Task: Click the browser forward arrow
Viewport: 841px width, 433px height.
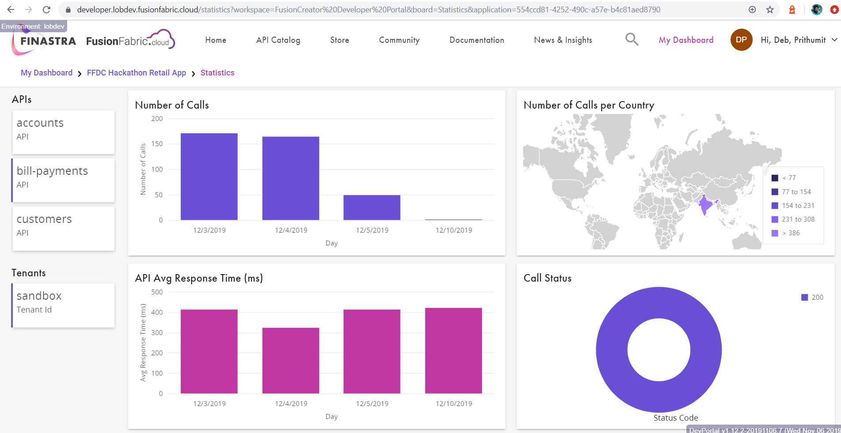Action: coord(29,10)
